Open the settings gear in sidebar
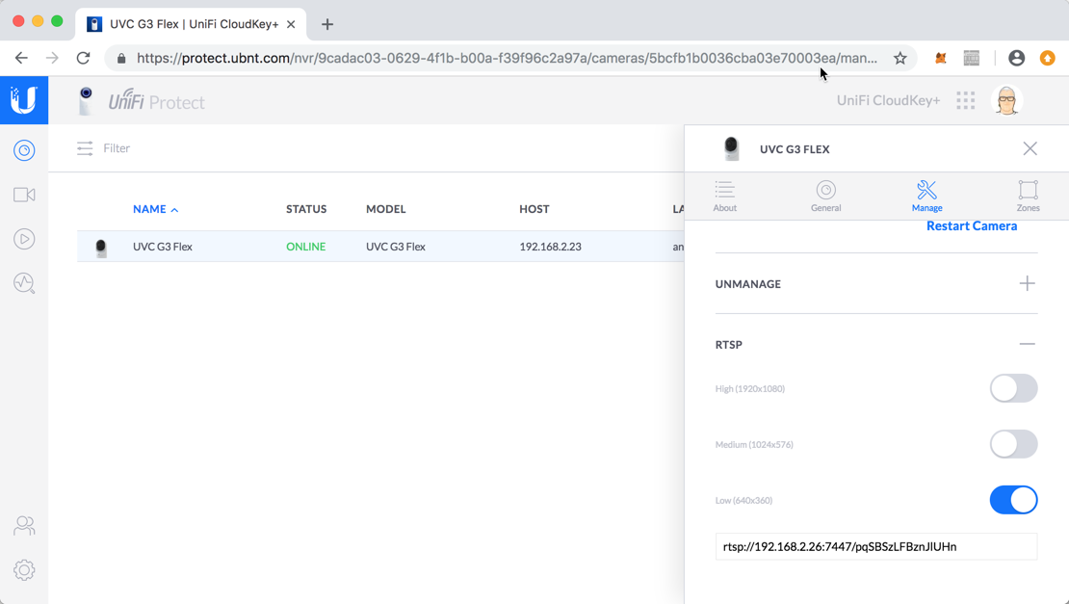 pos(24,570)
